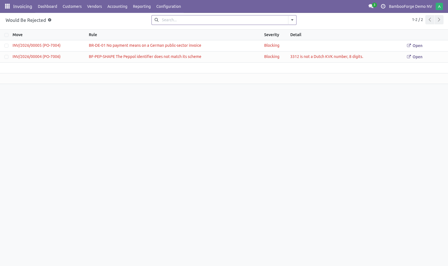Select the INV/2026/00005 row checkbox
Viewport: 448px width, 266px height.
click(x=6, y=46)
